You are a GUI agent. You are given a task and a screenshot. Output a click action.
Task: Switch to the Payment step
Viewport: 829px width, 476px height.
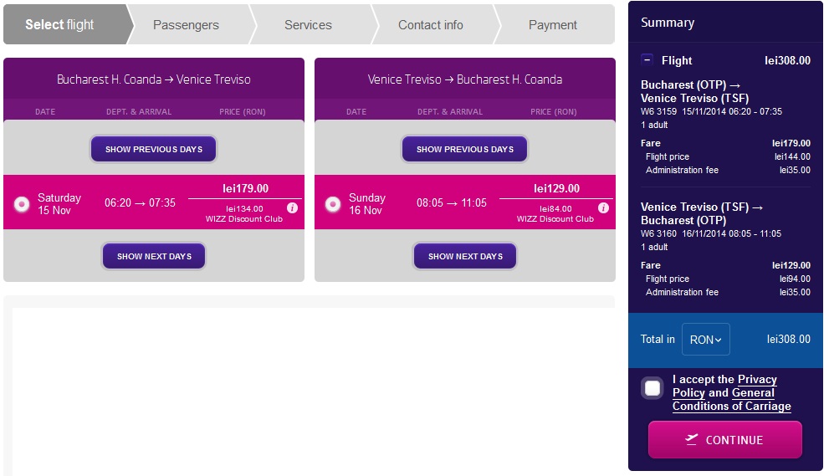click(x=552, y=25)
